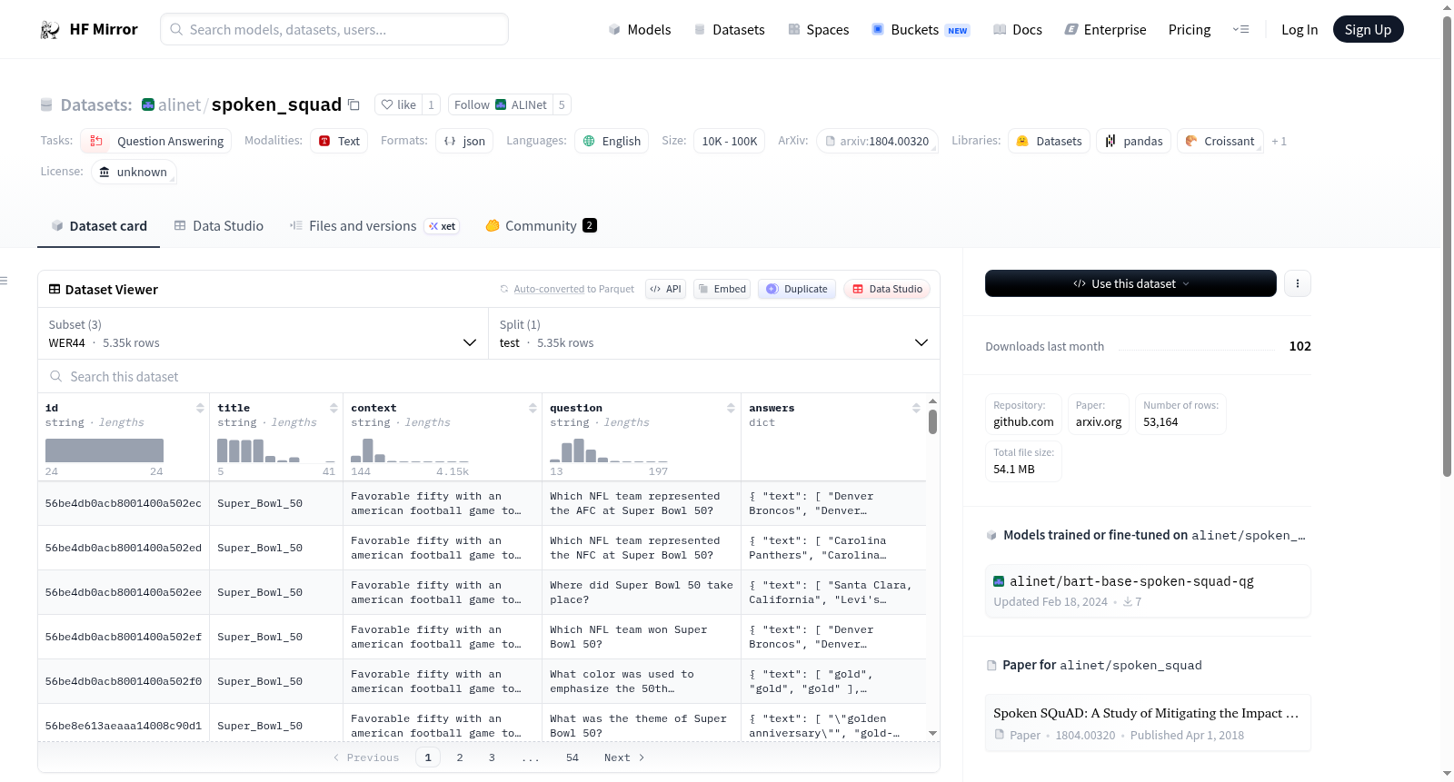Go to page 2 of the dataset
The width and height of the screenshot is (1454, 782).
[460, 757]
